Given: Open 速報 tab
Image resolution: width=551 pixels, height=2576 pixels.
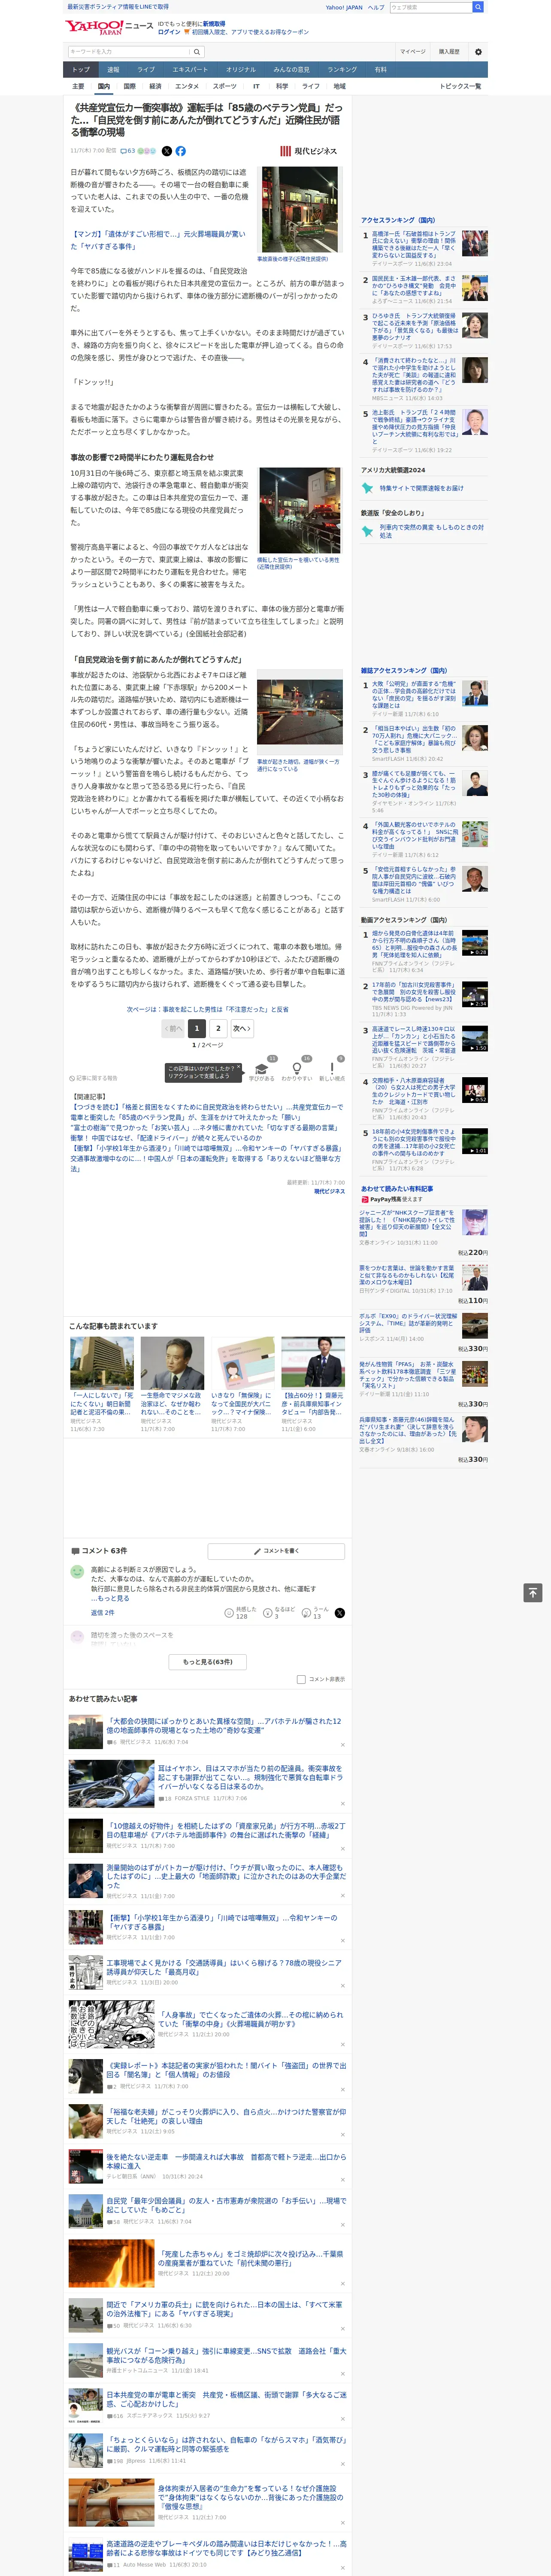Looking at the screenshot, I should [113, 69].
